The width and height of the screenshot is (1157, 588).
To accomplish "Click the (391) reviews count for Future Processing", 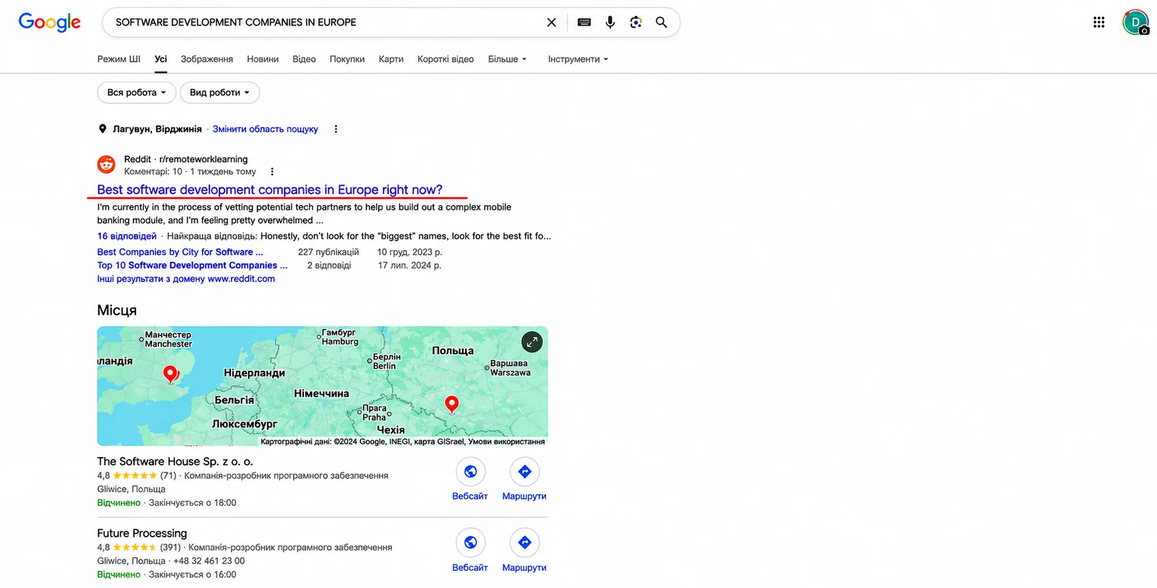I will pyautogui.click(x=170, y=547).
